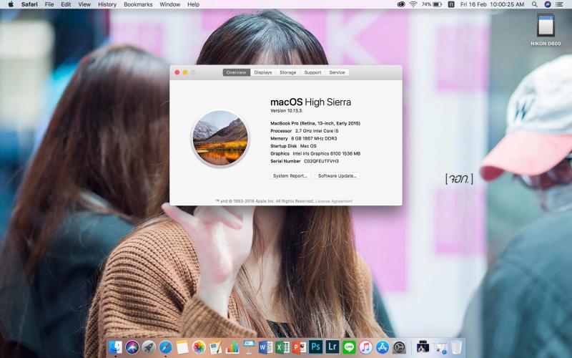Open the Trash in the Dock

pos(456,347)
